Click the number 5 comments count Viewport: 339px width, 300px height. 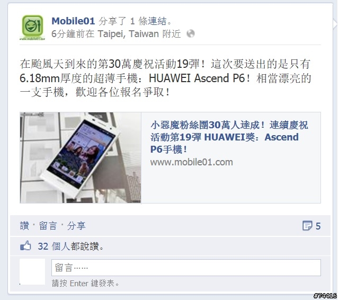[x=318, y=226]
